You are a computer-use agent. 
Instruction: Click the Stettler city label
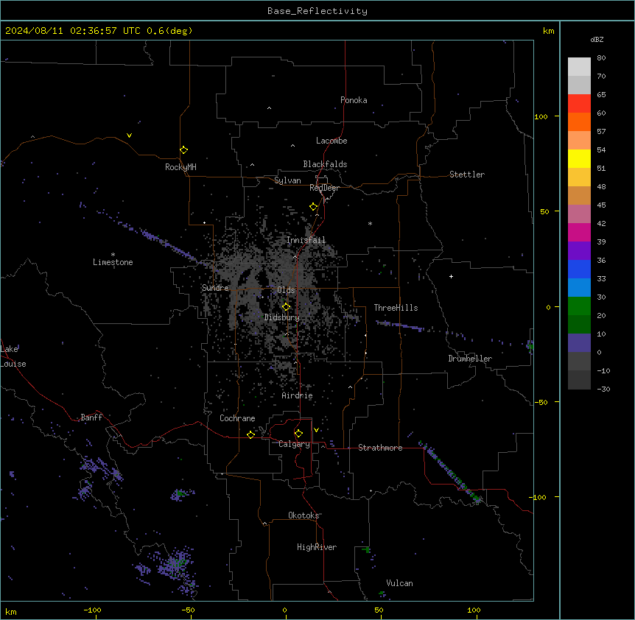[x=467, y=175]
